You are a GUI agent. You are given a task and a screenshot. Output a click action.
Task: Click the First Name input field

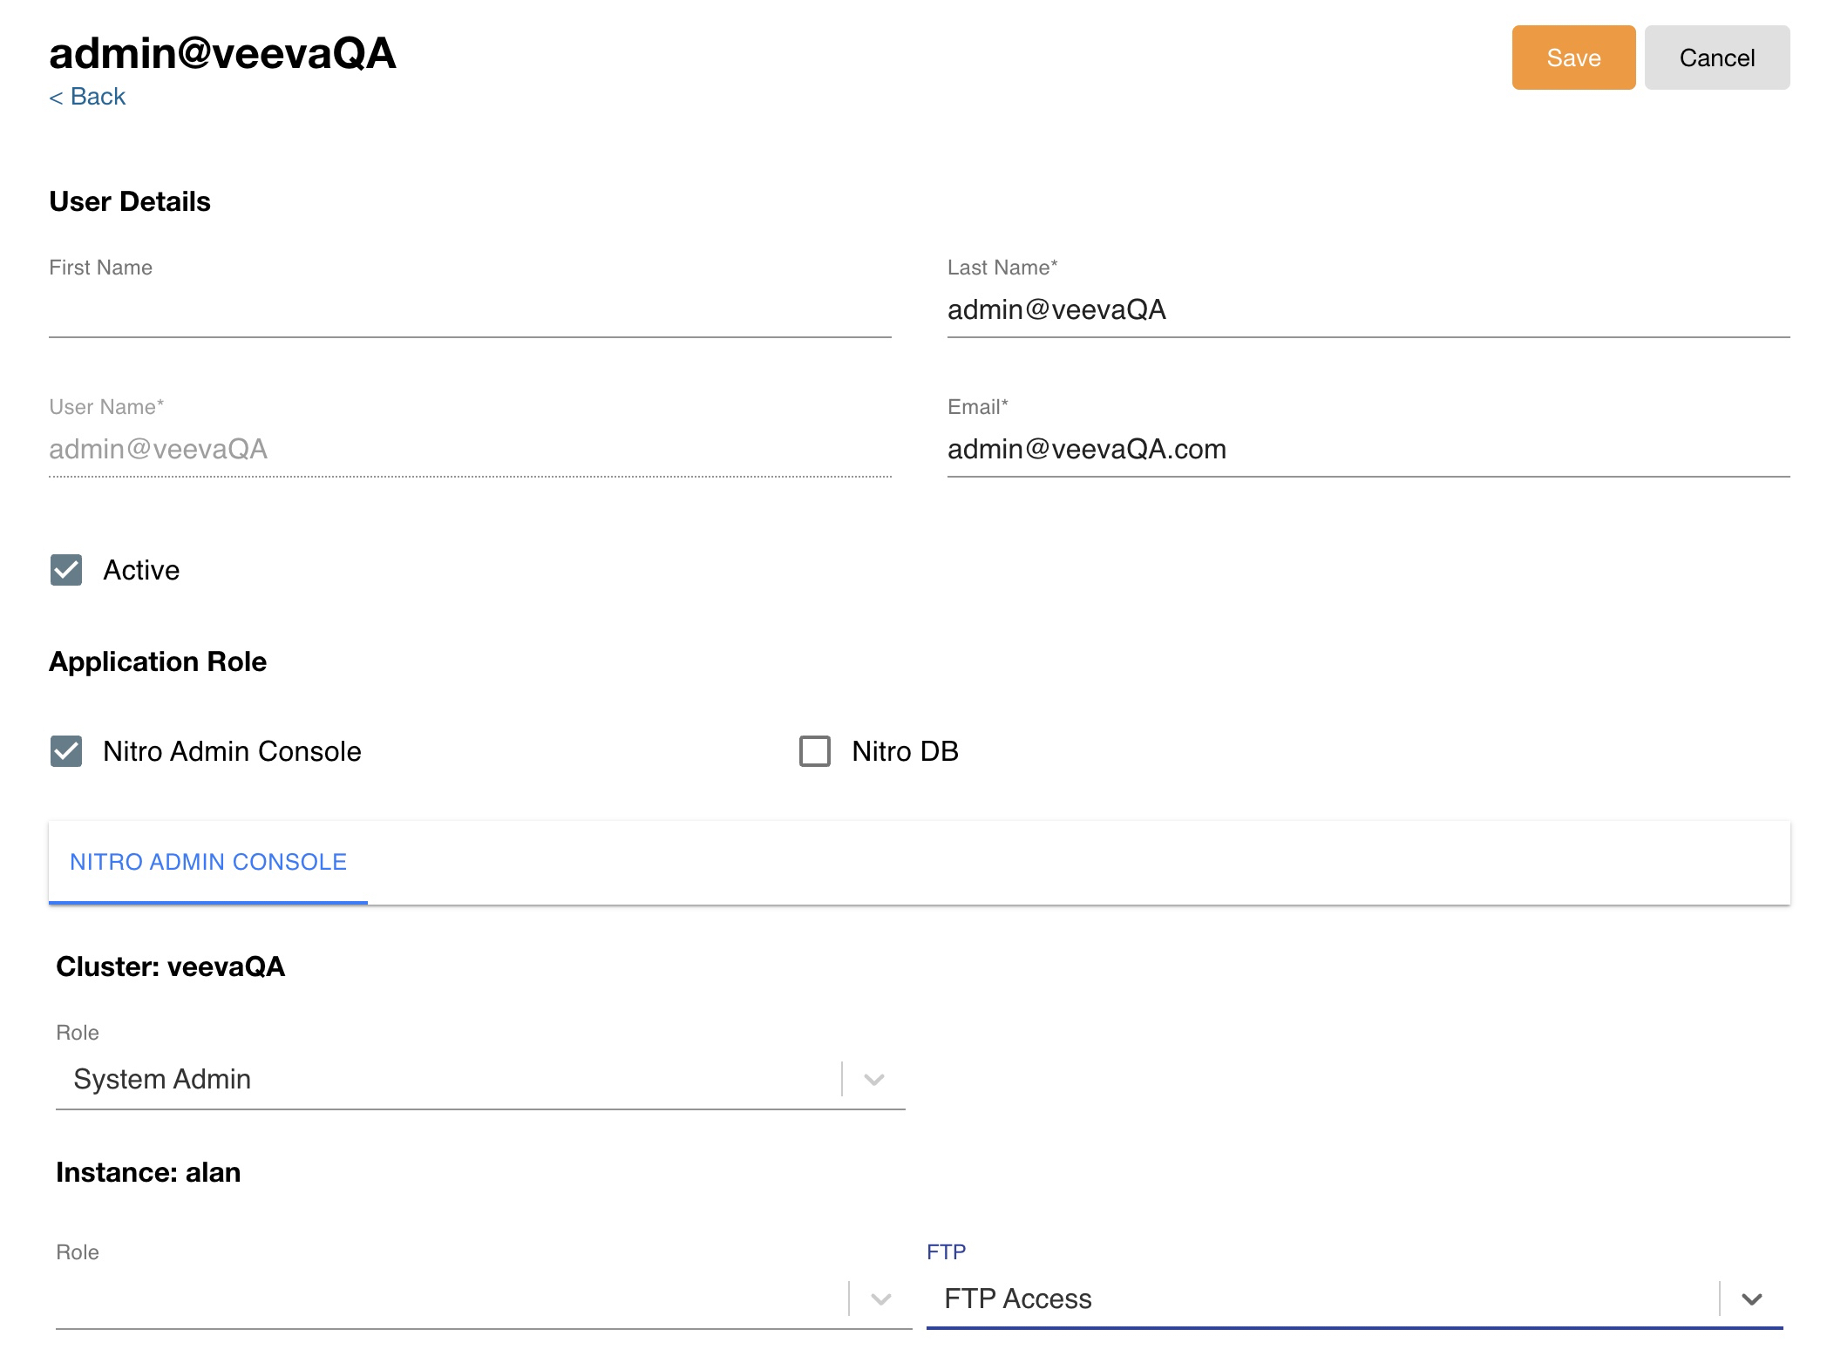[x=469, y=311]
